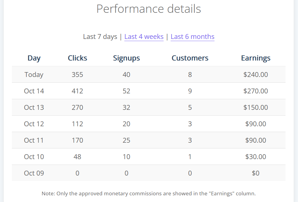Click the Performance details heading
The height and width of the screenshot is (202, 298).
pos(149,9)
